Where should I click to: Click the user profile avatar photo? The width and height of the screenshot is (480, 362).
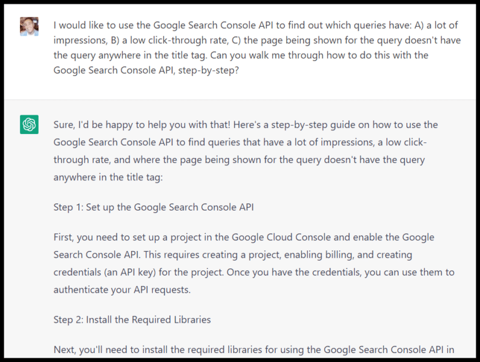click(x=29, y=27)
